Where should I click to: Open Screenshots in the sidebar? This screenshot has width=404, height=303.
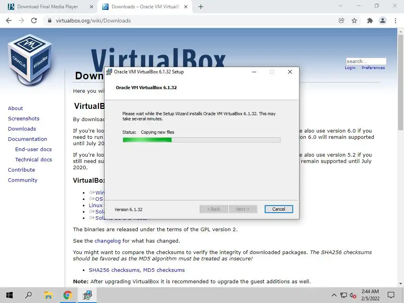[24, 118]
